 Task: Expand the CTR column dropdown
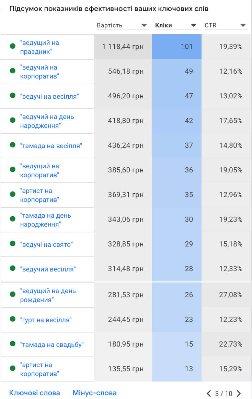coord(243,26)
